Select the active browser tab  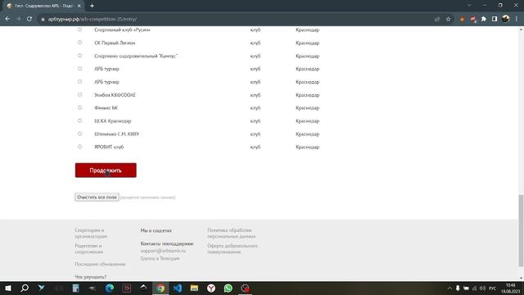[x=43, y=6]
